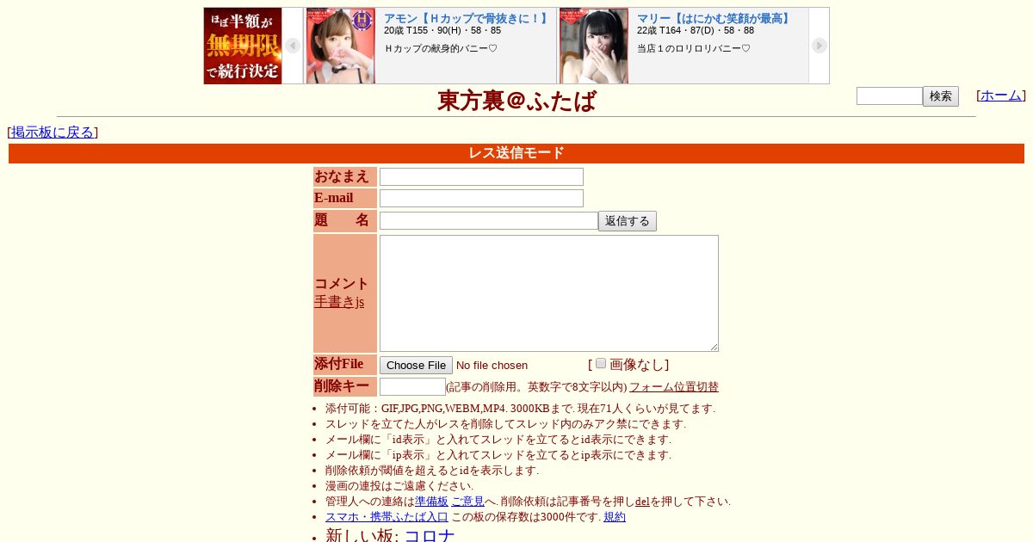
Task: Focus the おなまえ name field
Action: (x=481, y=177)
